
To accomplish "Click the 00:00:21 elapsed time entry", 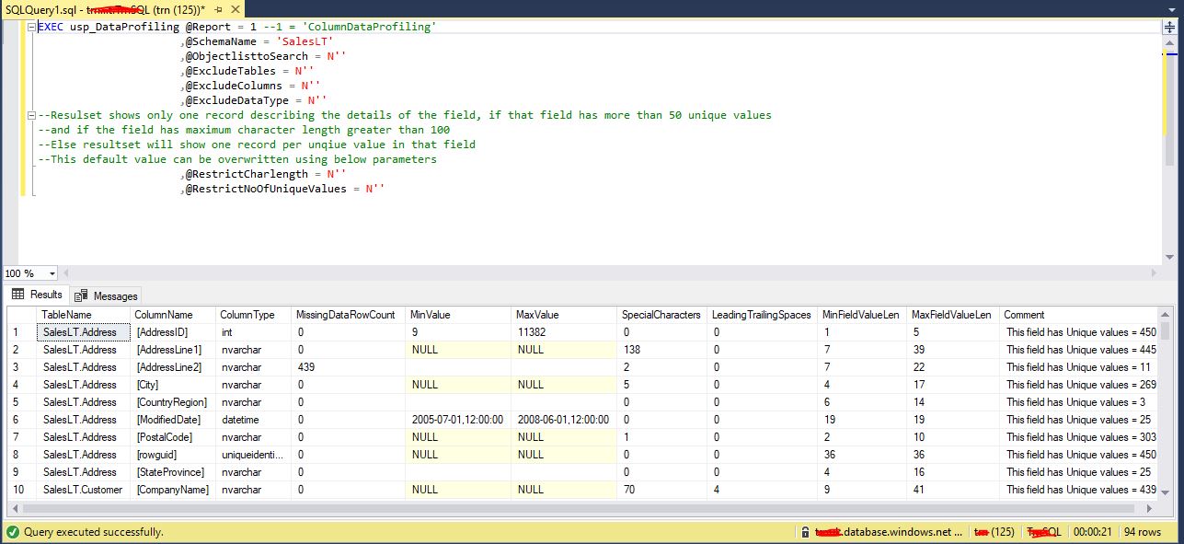I will pyautogui.click(x=1092, y=532).
